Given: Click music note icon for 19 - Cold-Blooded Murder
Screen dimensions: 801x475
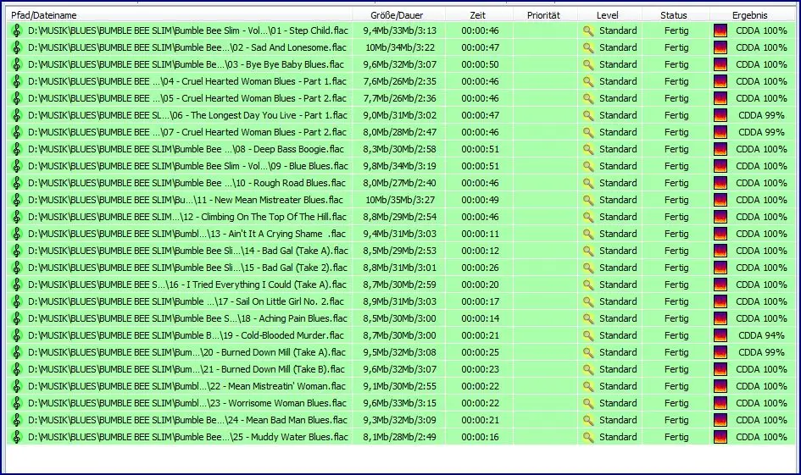Looking at the screenshot, I should pos(17,335).
